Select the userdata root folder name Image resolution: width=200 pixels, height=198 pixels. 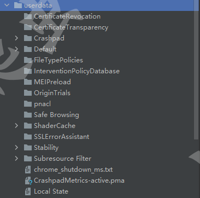point(38,5)
